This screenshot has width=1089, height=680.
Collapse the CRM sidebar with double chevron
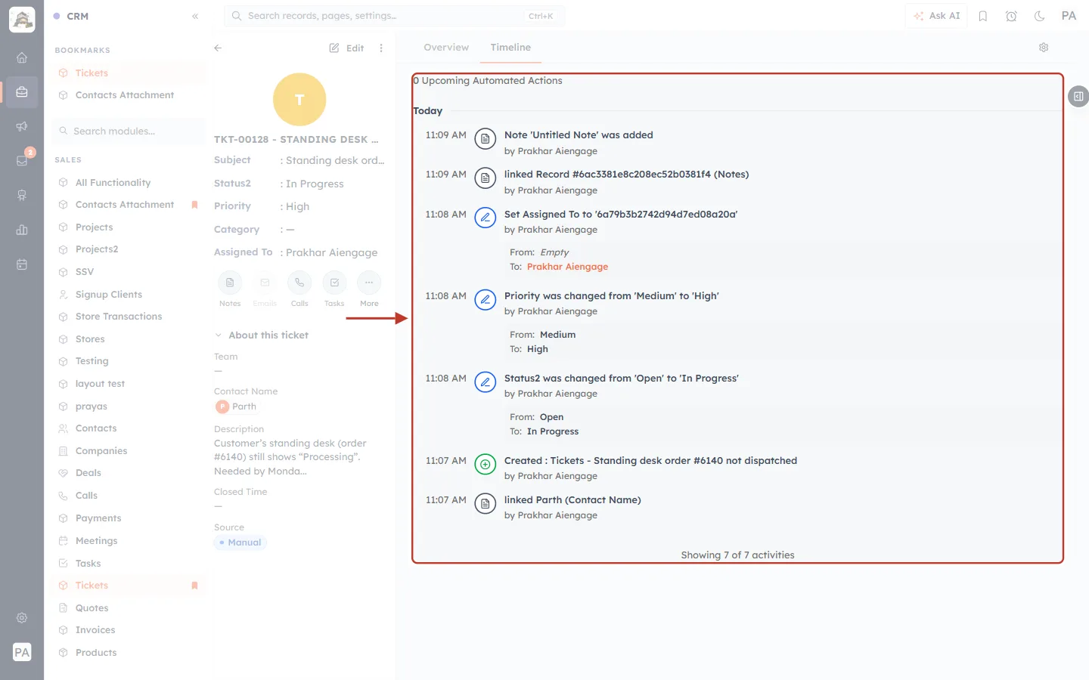195,16
